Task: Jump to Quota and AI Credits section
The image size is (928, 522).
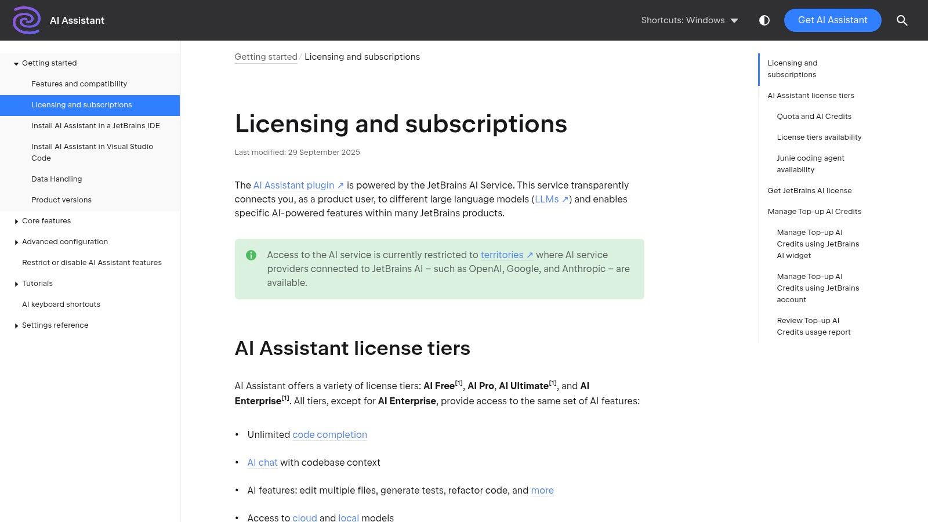Action: [x=814, y=117]
